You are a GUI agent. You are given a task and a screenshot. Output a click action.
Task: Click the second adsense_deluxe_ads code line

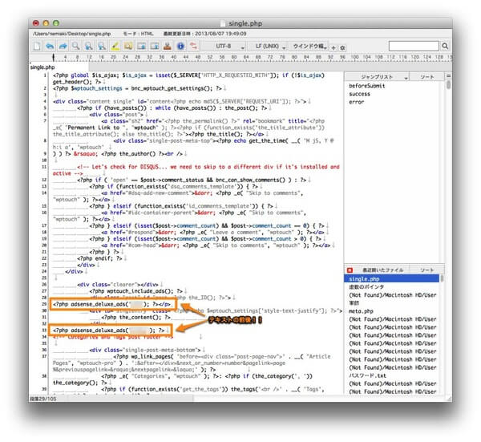click(108, 330)
